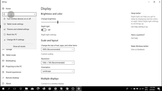
Task: Launch Firefox from the taskbar
Action: pos(44,89)
